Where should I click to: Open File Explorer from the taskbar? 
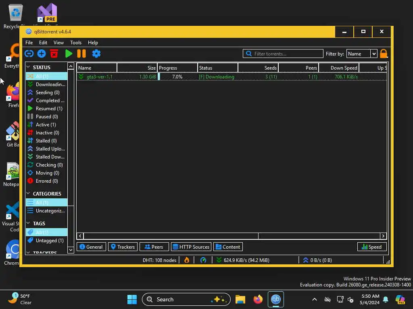240,299
